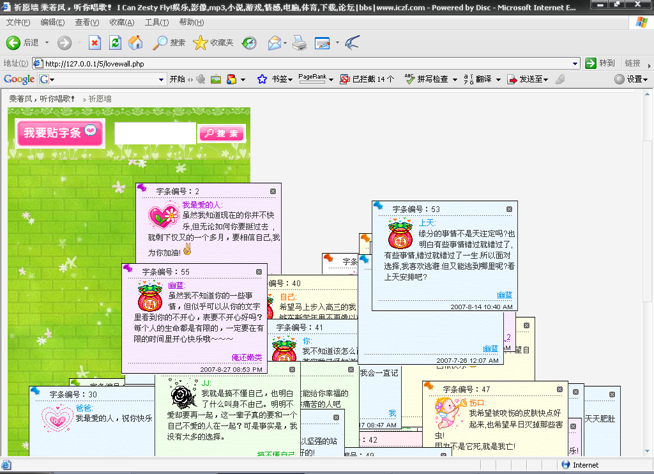Open the Mail envelope icon
The image size is (654, 474).
[274, 43]
